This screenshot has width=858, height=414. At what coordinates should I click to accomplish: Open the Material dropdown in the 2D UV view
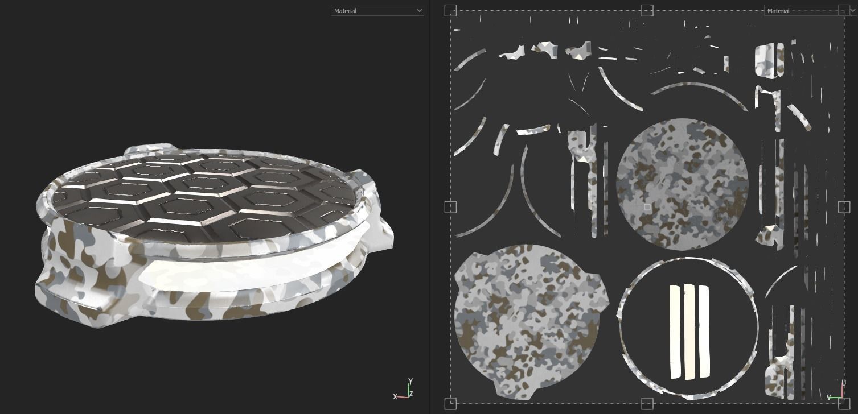810,10
